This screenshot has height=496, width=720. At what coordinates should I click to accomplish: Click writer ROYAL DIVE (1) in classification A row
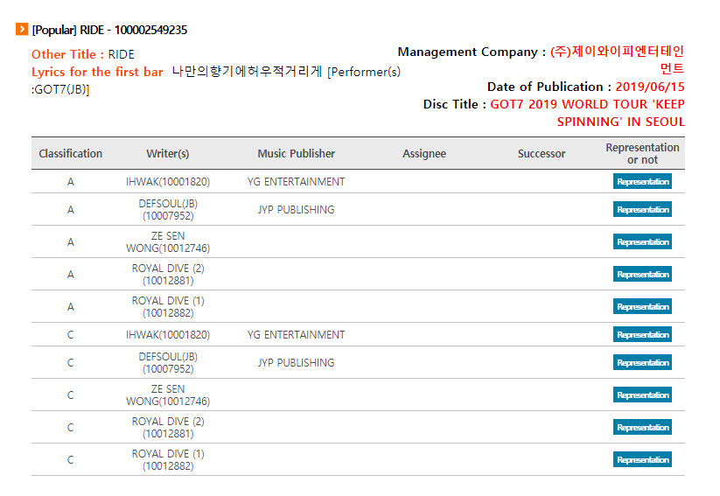pos(168,306)
